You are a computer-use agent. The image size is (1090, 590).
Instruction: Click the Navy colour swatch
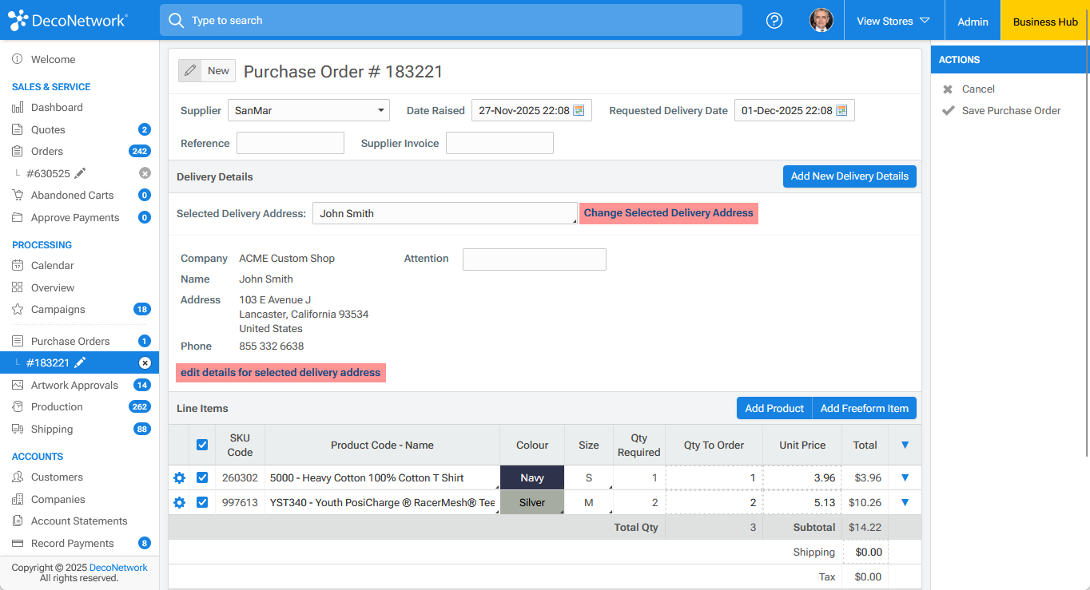531,477
